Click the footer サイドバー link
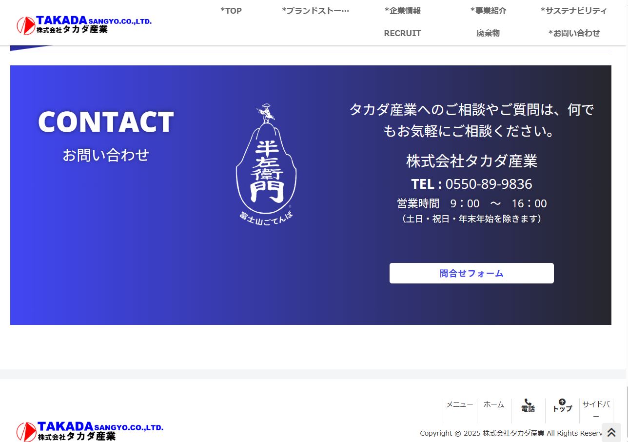This screenshot has width=628, height=442. point(596,410)
